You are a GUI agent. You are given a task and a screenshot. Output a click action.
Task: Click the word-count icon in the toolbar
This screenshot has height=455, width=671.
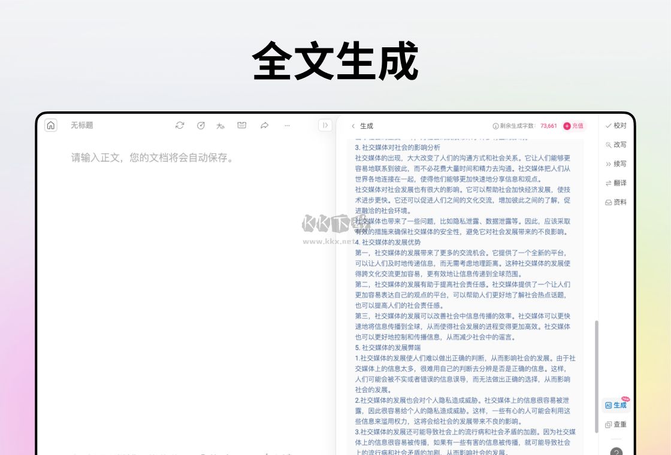220,126
